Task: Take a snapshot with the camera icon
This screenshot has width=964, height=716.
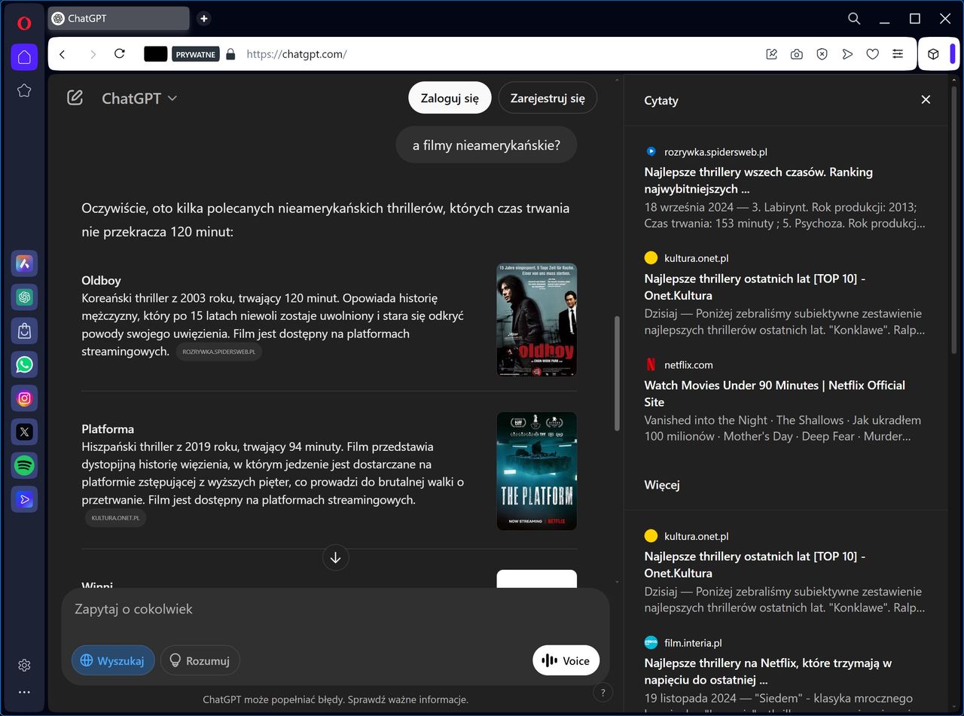Action: point(797,54)
